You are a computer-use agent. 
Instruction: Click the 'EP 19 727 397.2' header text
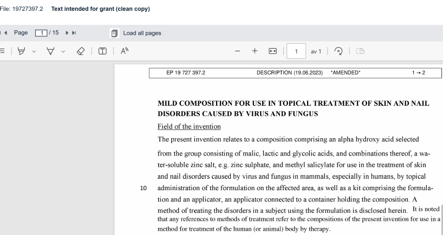point(186,73)
